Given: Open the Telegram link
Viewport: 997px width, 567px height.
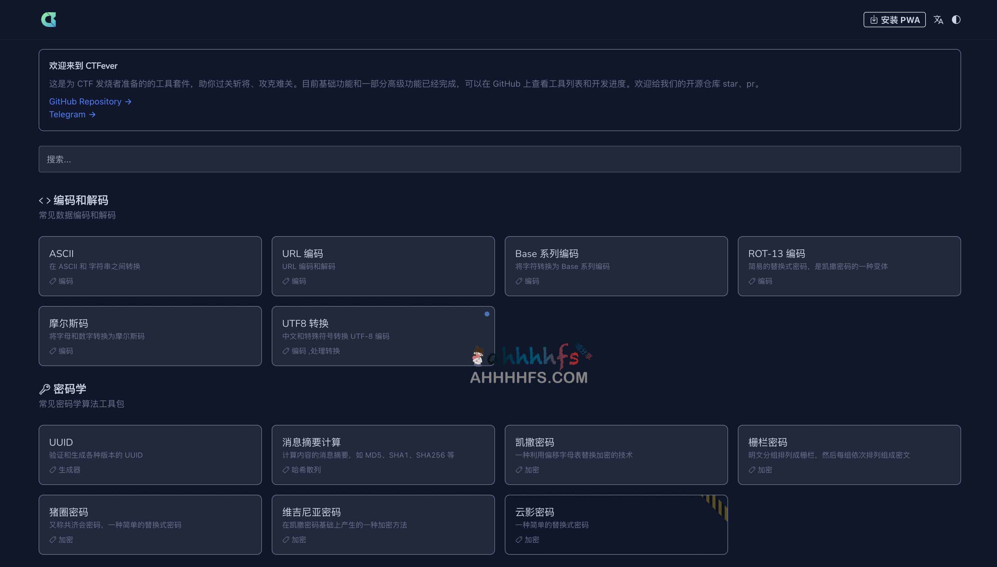Looking at the screenshot, I should click(x=72, y=115).
